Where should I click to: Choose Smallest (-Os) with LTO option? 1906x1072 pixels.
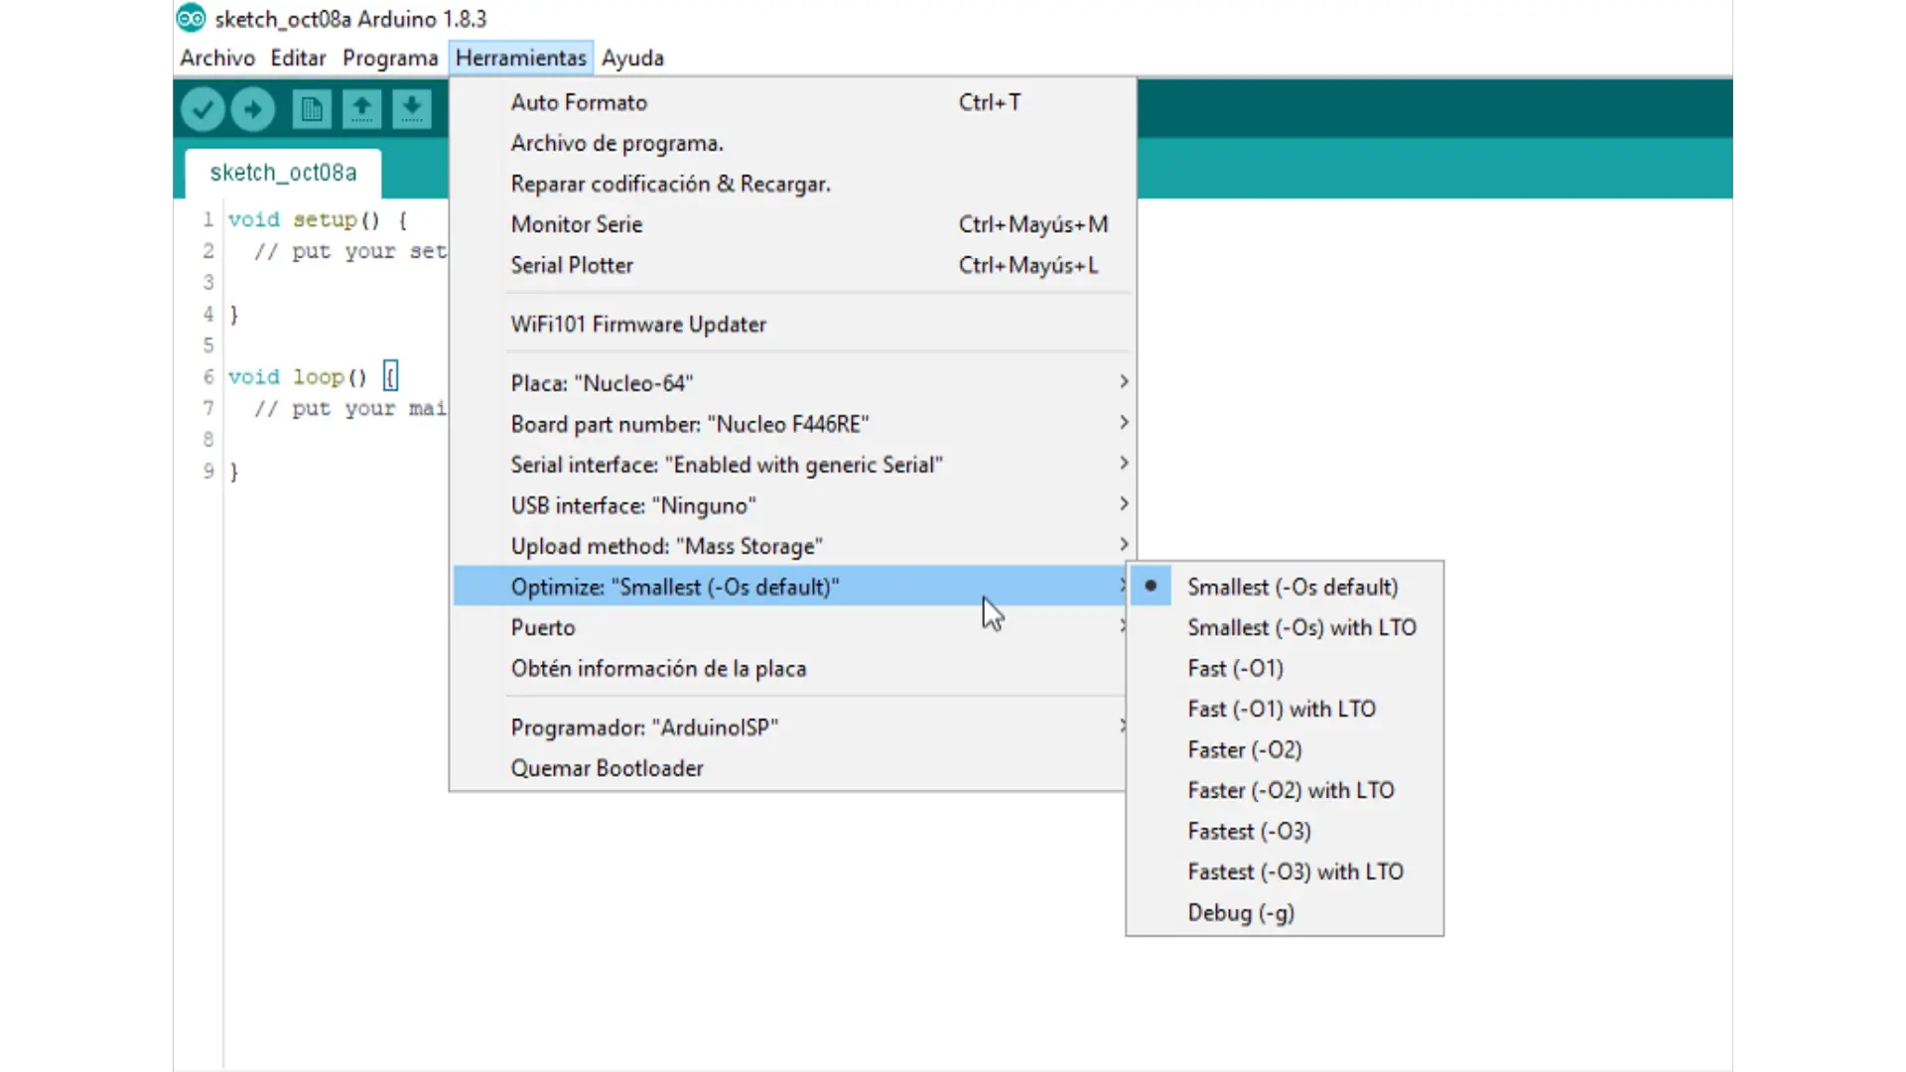1285,627
